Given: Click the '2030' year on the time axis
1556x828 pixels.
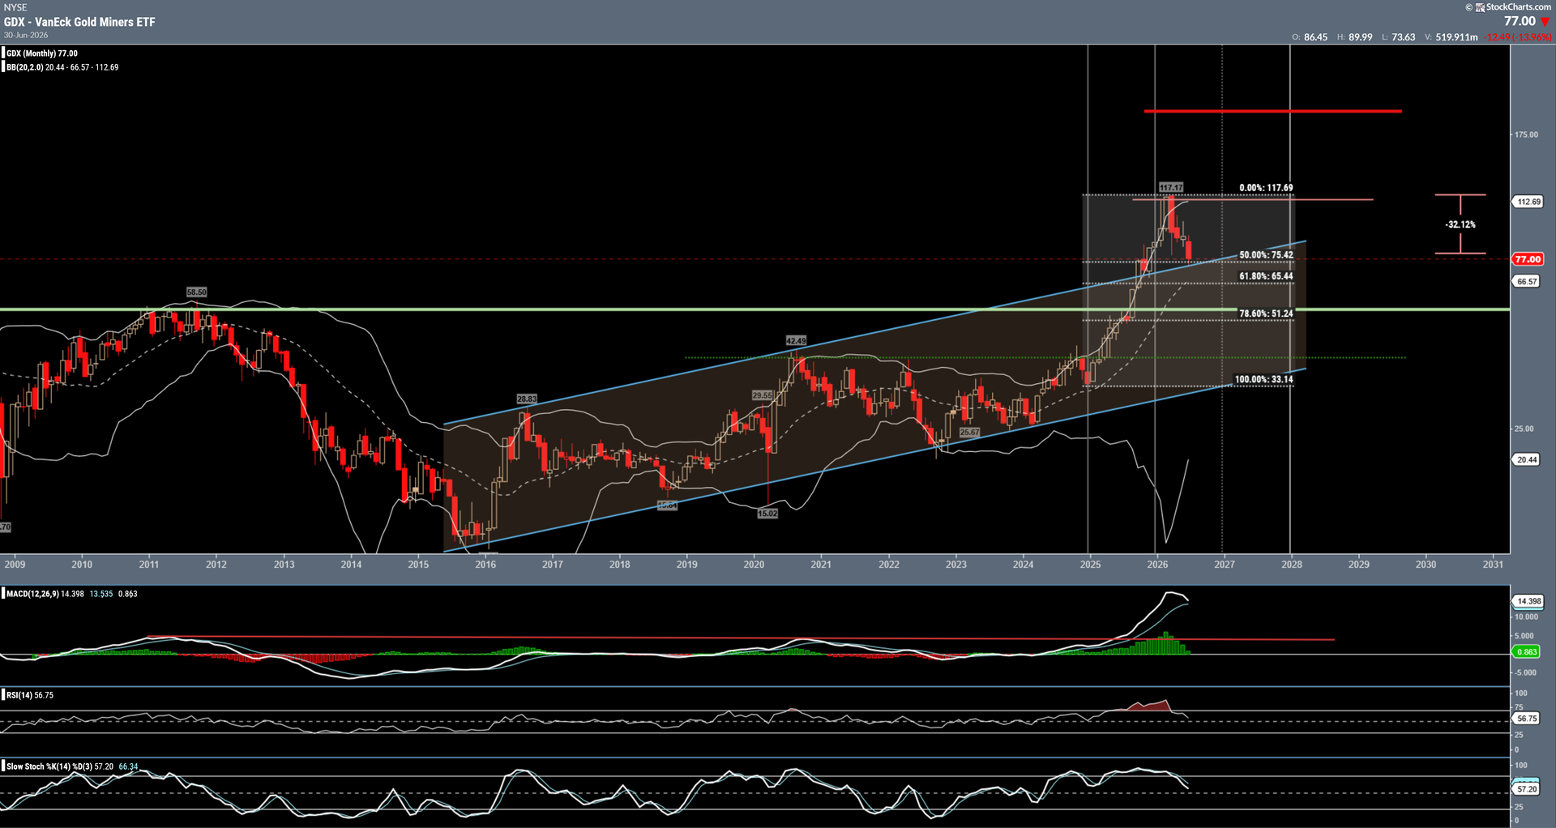Looking at the screenshot, I should [x=1426, y=565].
